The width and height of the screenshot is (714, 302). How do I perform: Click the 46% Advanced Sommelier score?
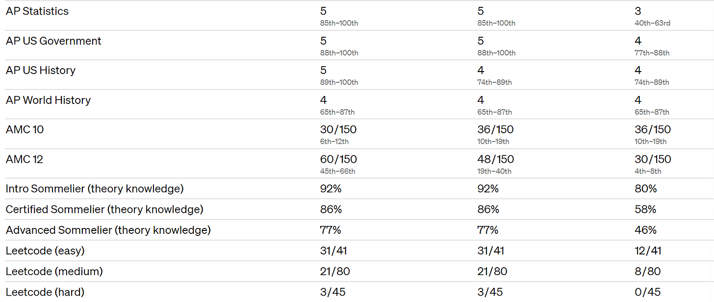[645, 230]
